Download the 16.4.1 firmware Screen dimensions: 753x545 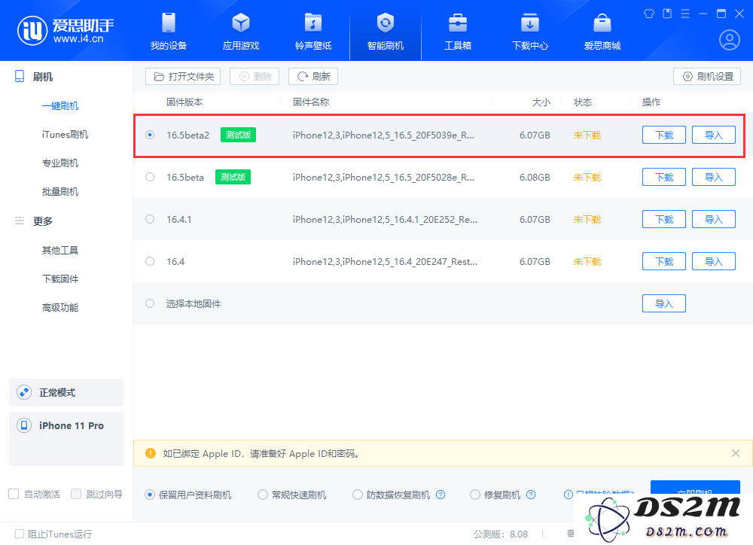click(x=664, y=219)
